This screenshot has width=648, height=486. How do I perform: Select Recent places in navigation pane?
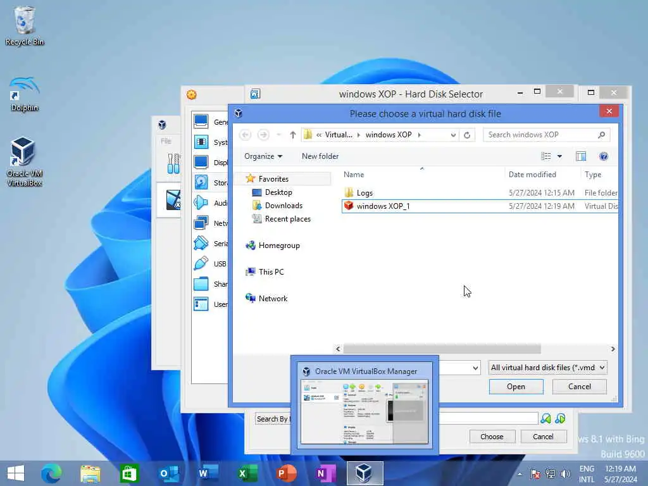tap(288, 218)
